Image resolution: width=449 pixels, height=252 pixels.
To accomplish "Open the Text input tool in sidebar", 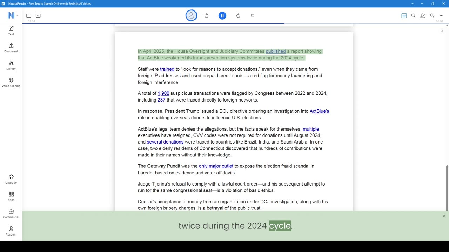I will [11, 30].
